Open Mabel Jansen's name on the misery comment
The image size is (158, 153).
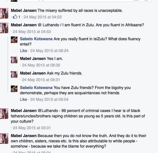24,11
